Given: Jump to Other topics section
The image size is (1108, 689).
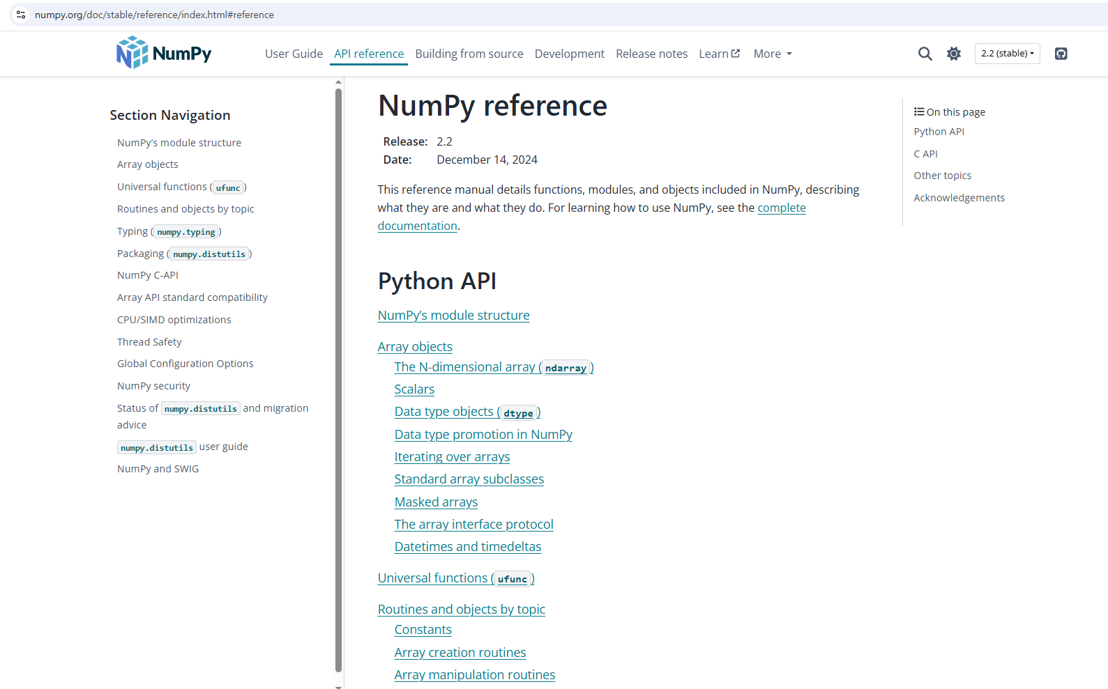Looking at the screenshot, I should (x=942, y=176).
